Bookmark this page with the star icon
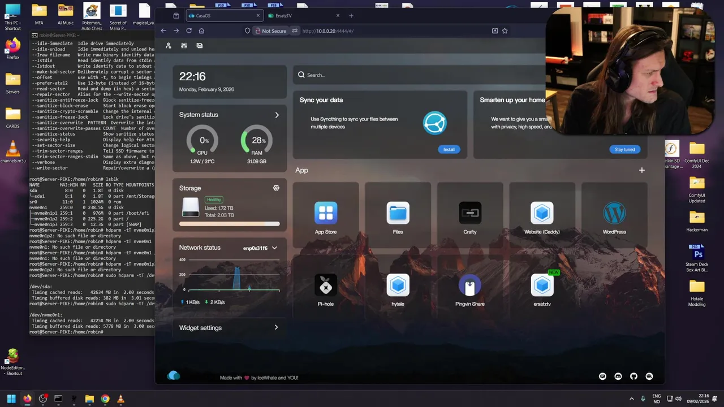This screenshot has width=724, height=407. [x=505, y=31]
